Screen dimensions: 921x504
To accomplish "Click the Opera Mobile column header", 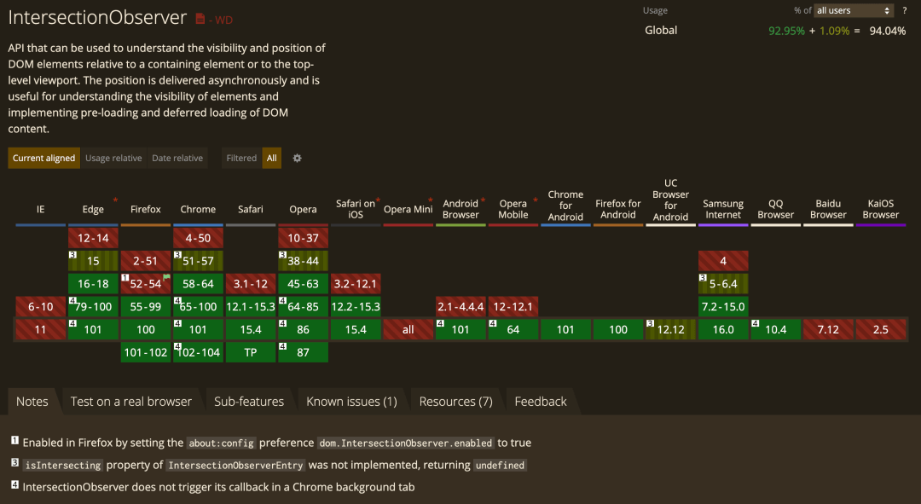I will pos(513,209).
